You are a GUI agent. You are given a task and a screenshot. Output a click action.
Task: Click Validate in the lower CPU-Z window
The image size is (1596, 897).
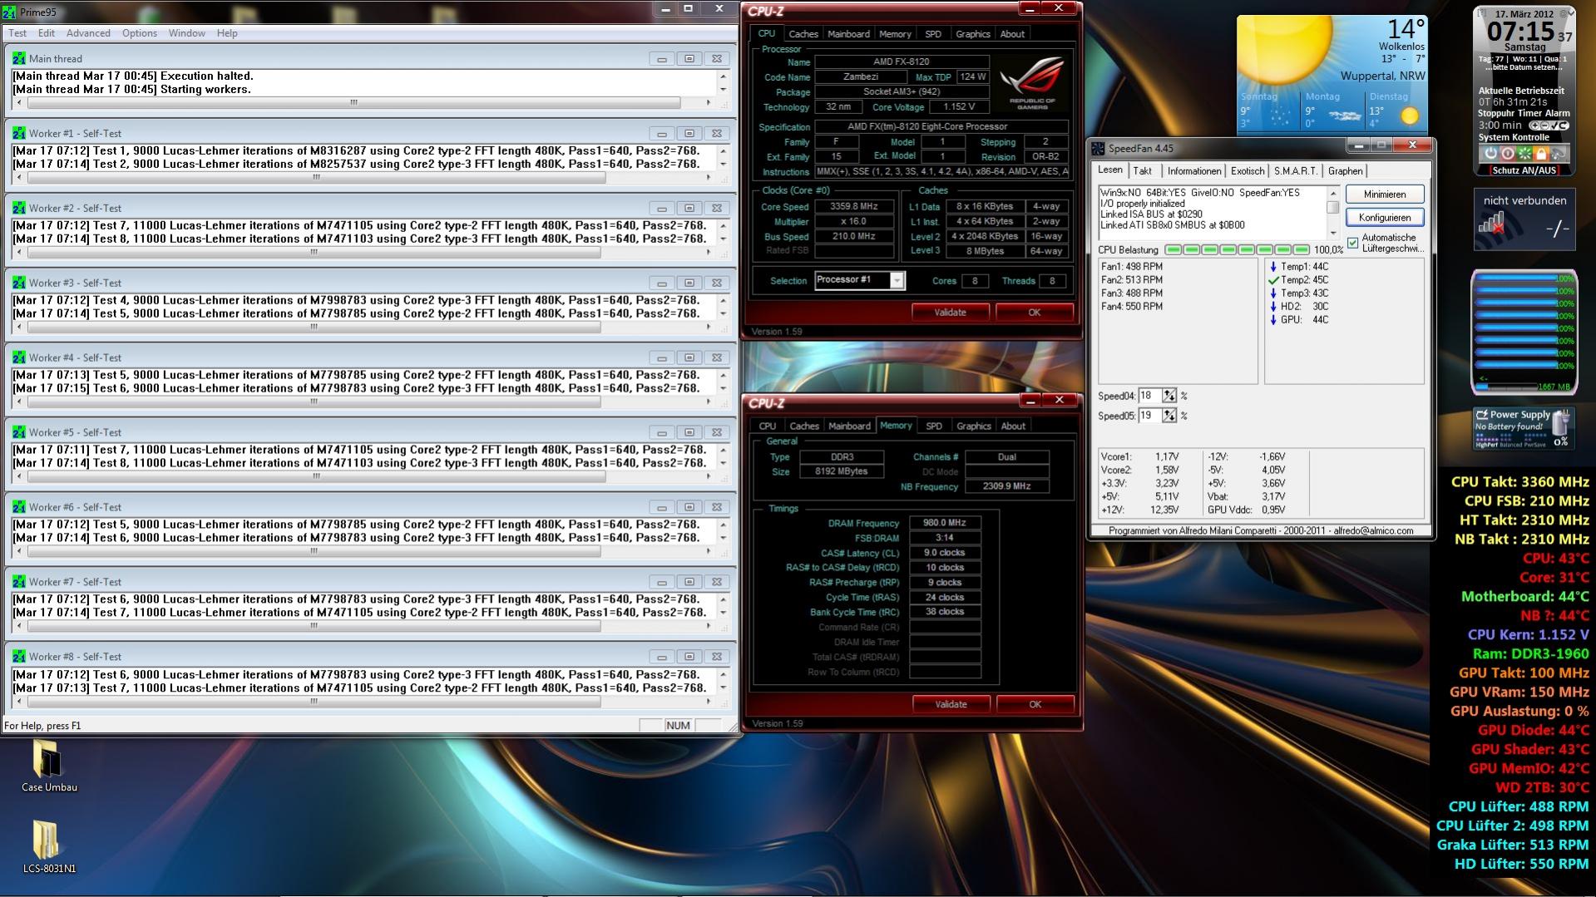pyautogui.click(x=951, y=704)
